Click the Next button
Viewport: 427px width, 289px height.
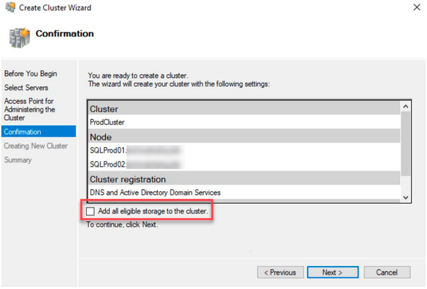332,273
